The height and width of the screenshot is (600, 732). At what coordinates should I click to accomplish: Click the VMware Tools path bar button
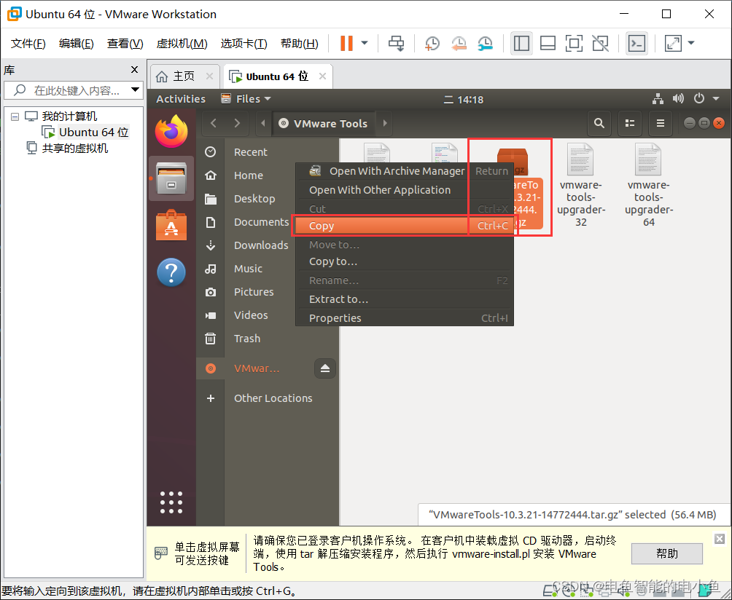pyautogui.click(x=324, y=124)
